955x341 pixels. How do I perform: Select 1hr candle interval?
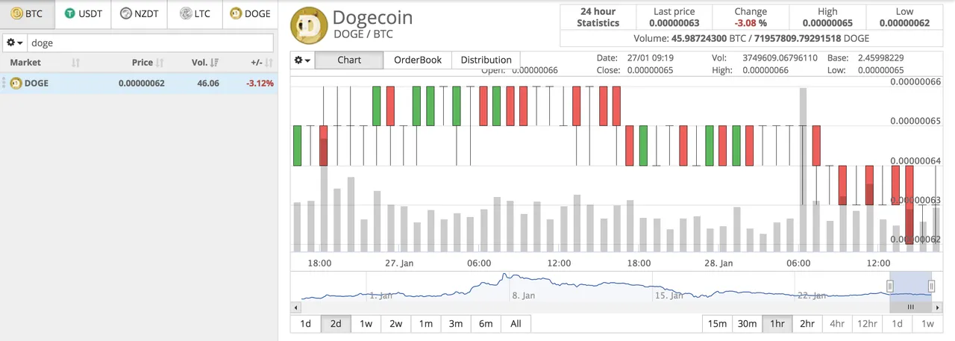pyautogui.click(x=777, y=324)
